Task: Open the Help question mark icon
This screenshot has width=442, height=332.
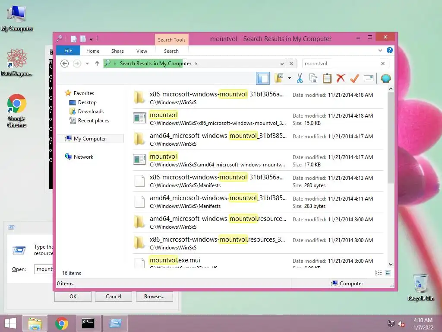Action: 390,50
